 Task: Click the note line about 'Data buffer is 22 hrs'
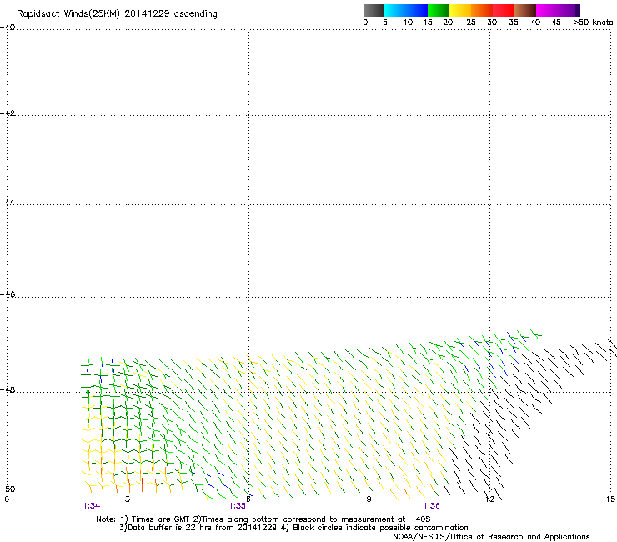tap(293, 528)
